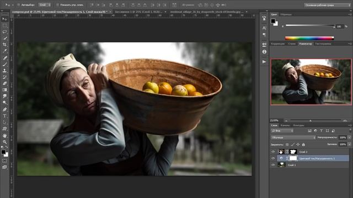
Task: Switch to the Histogram tab (Гистограмма)
Action: pos(323,44)
